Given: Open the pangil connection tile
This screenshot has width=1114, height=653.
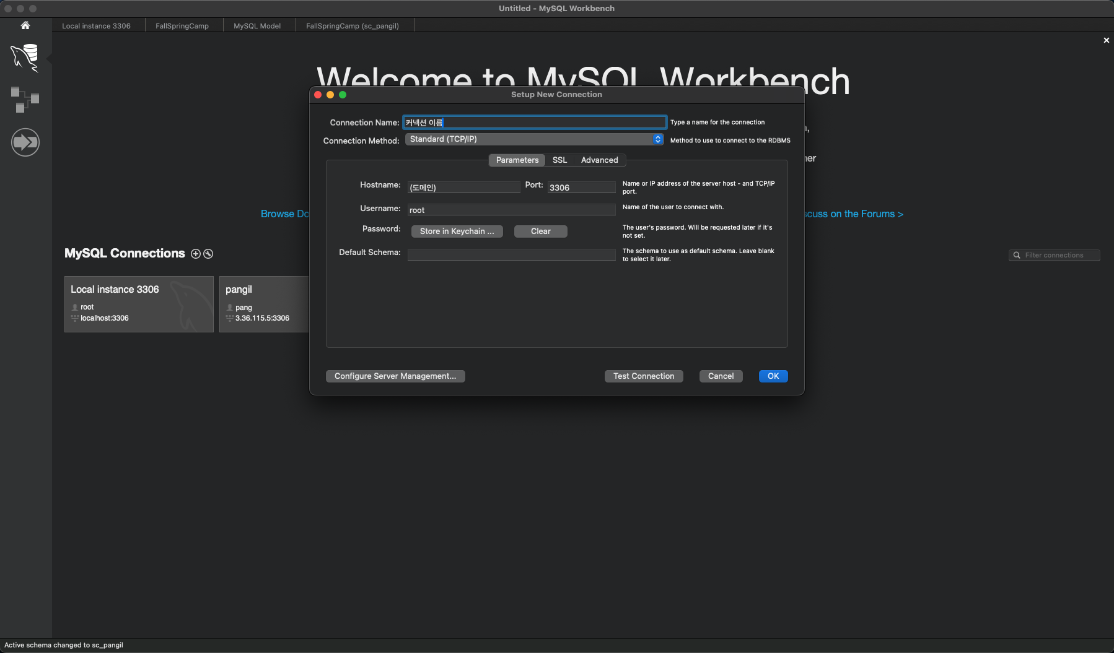Looking at the screenshot, I should pos(265,304).
